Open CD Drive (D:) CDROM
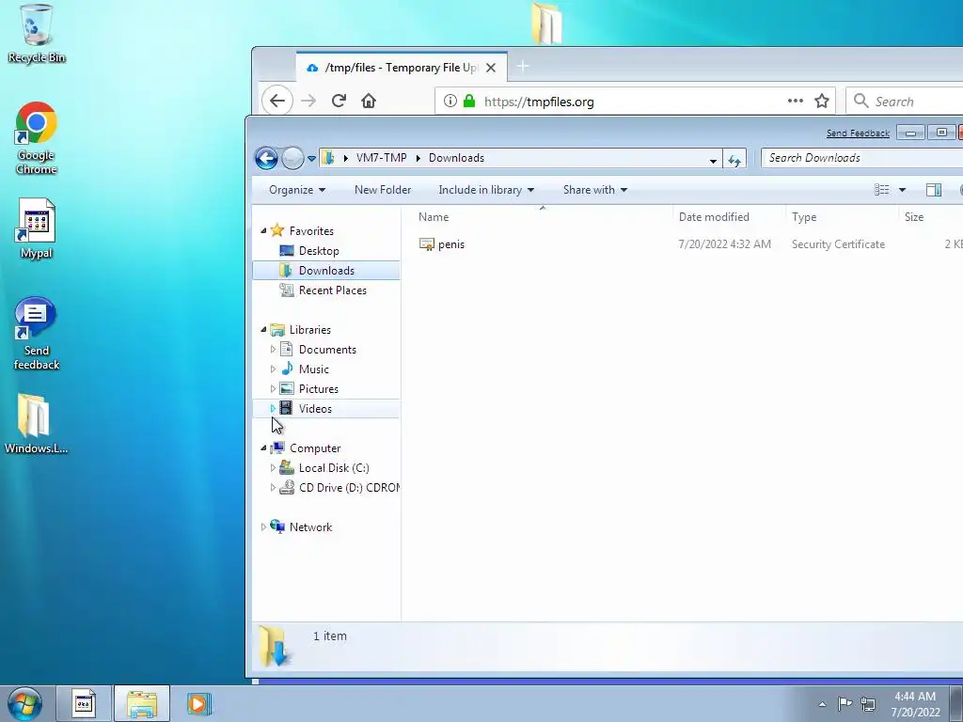963x722 pixels. point(349,488)
